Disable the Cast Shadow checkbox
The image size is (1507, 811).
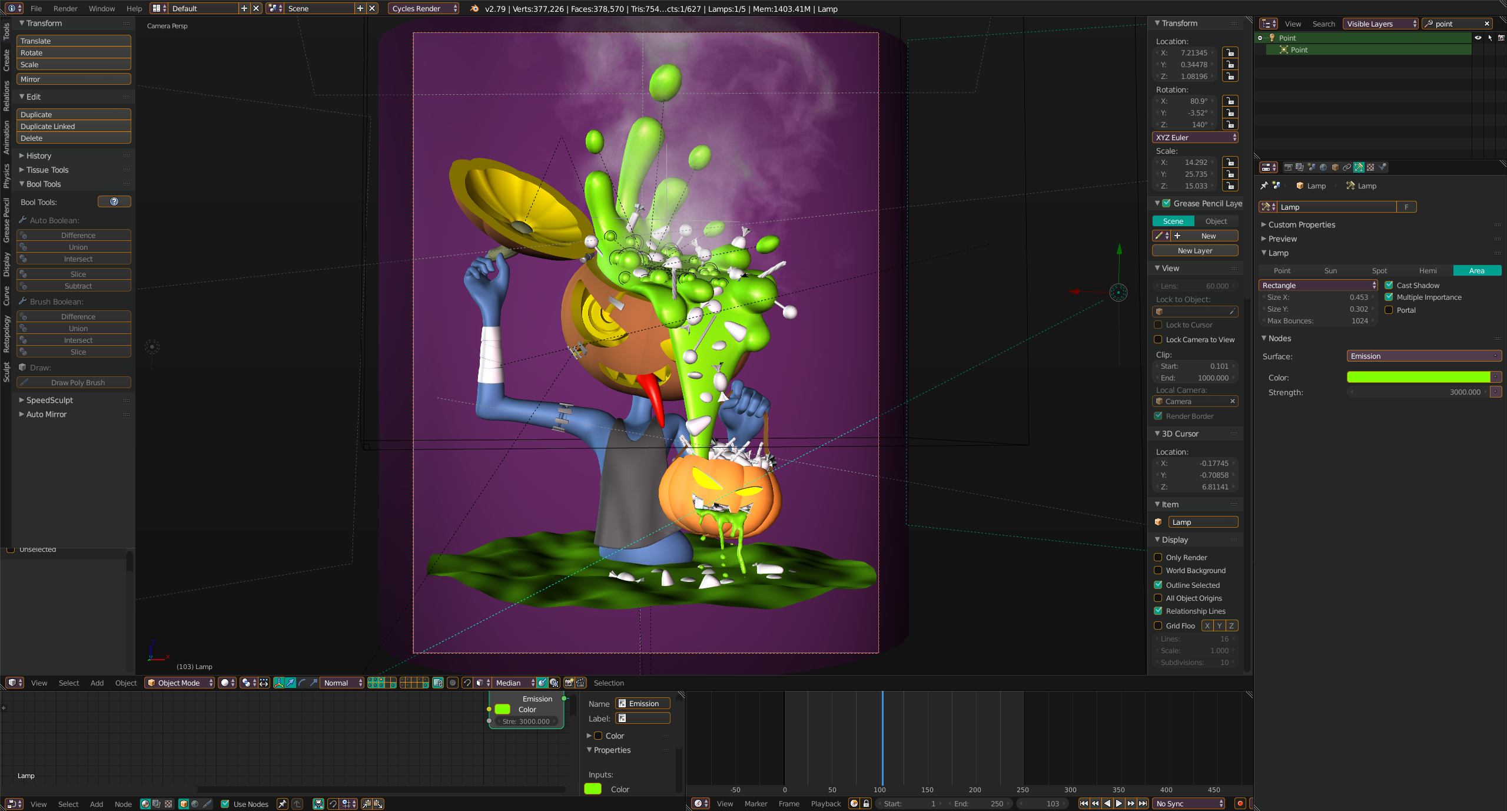pyautogui.click(x=1389, y=285)
